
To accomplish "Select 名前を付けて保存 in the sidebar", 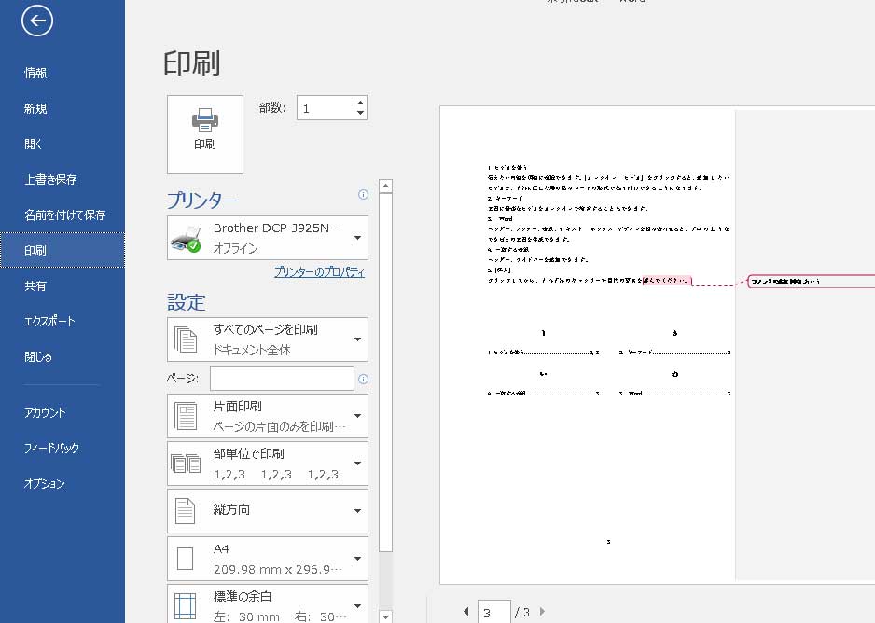I will click(x=64, y=215).
